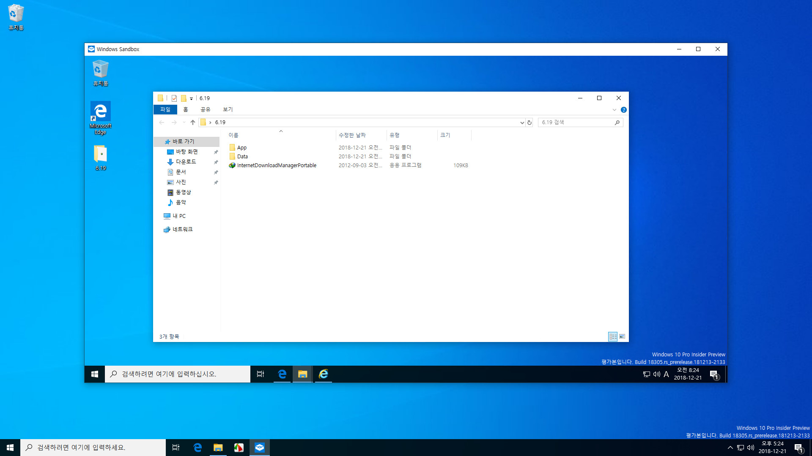Click host taskbar search box

coord(93,448)
